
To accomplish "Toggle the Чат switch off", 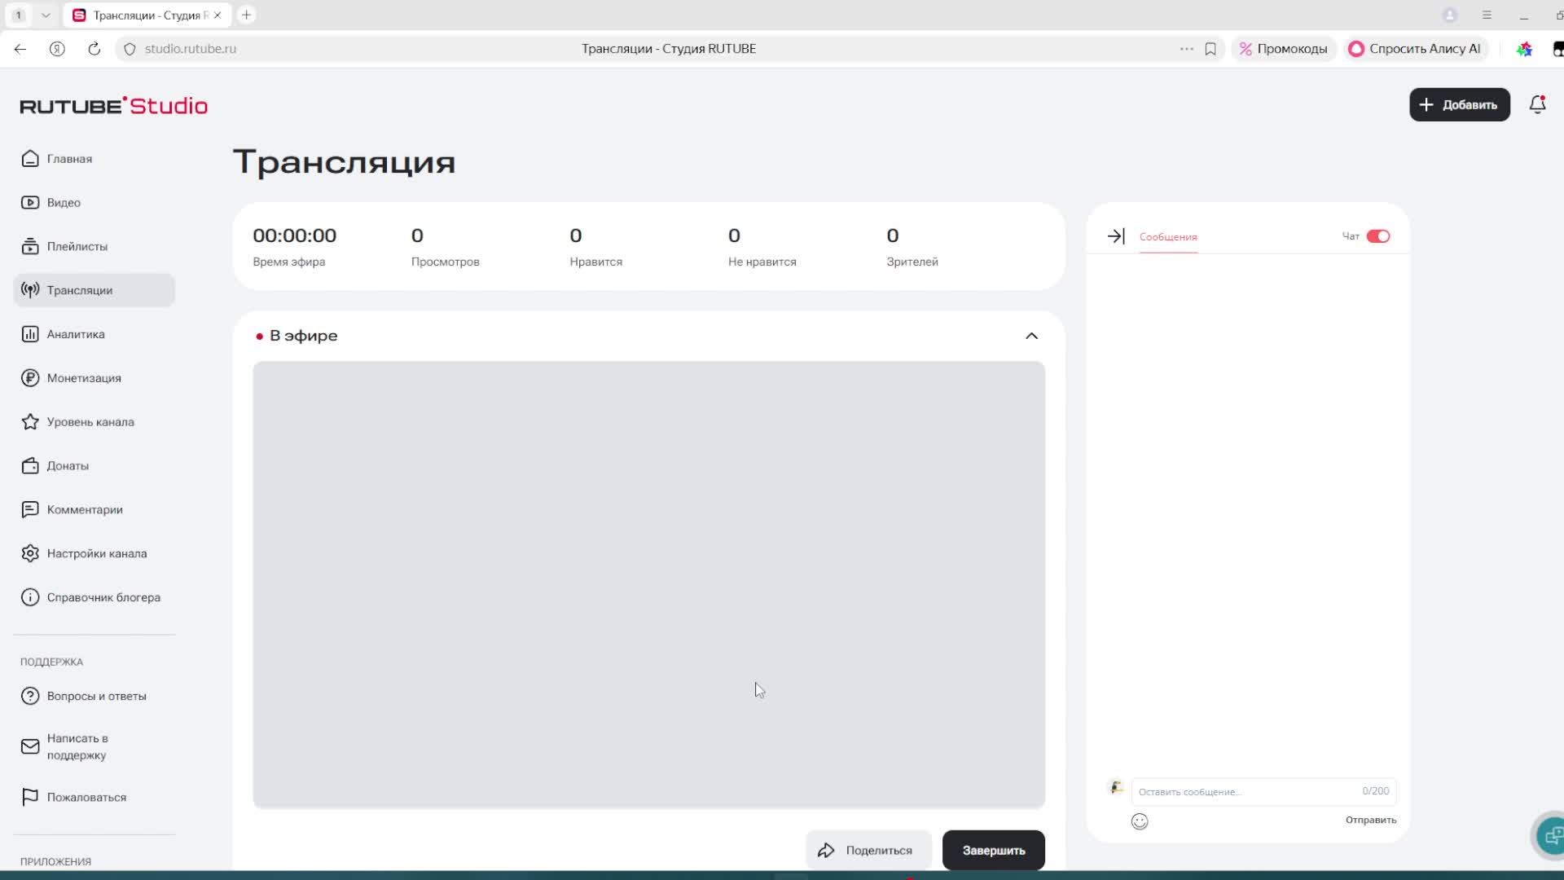I will click(1378, 236).
